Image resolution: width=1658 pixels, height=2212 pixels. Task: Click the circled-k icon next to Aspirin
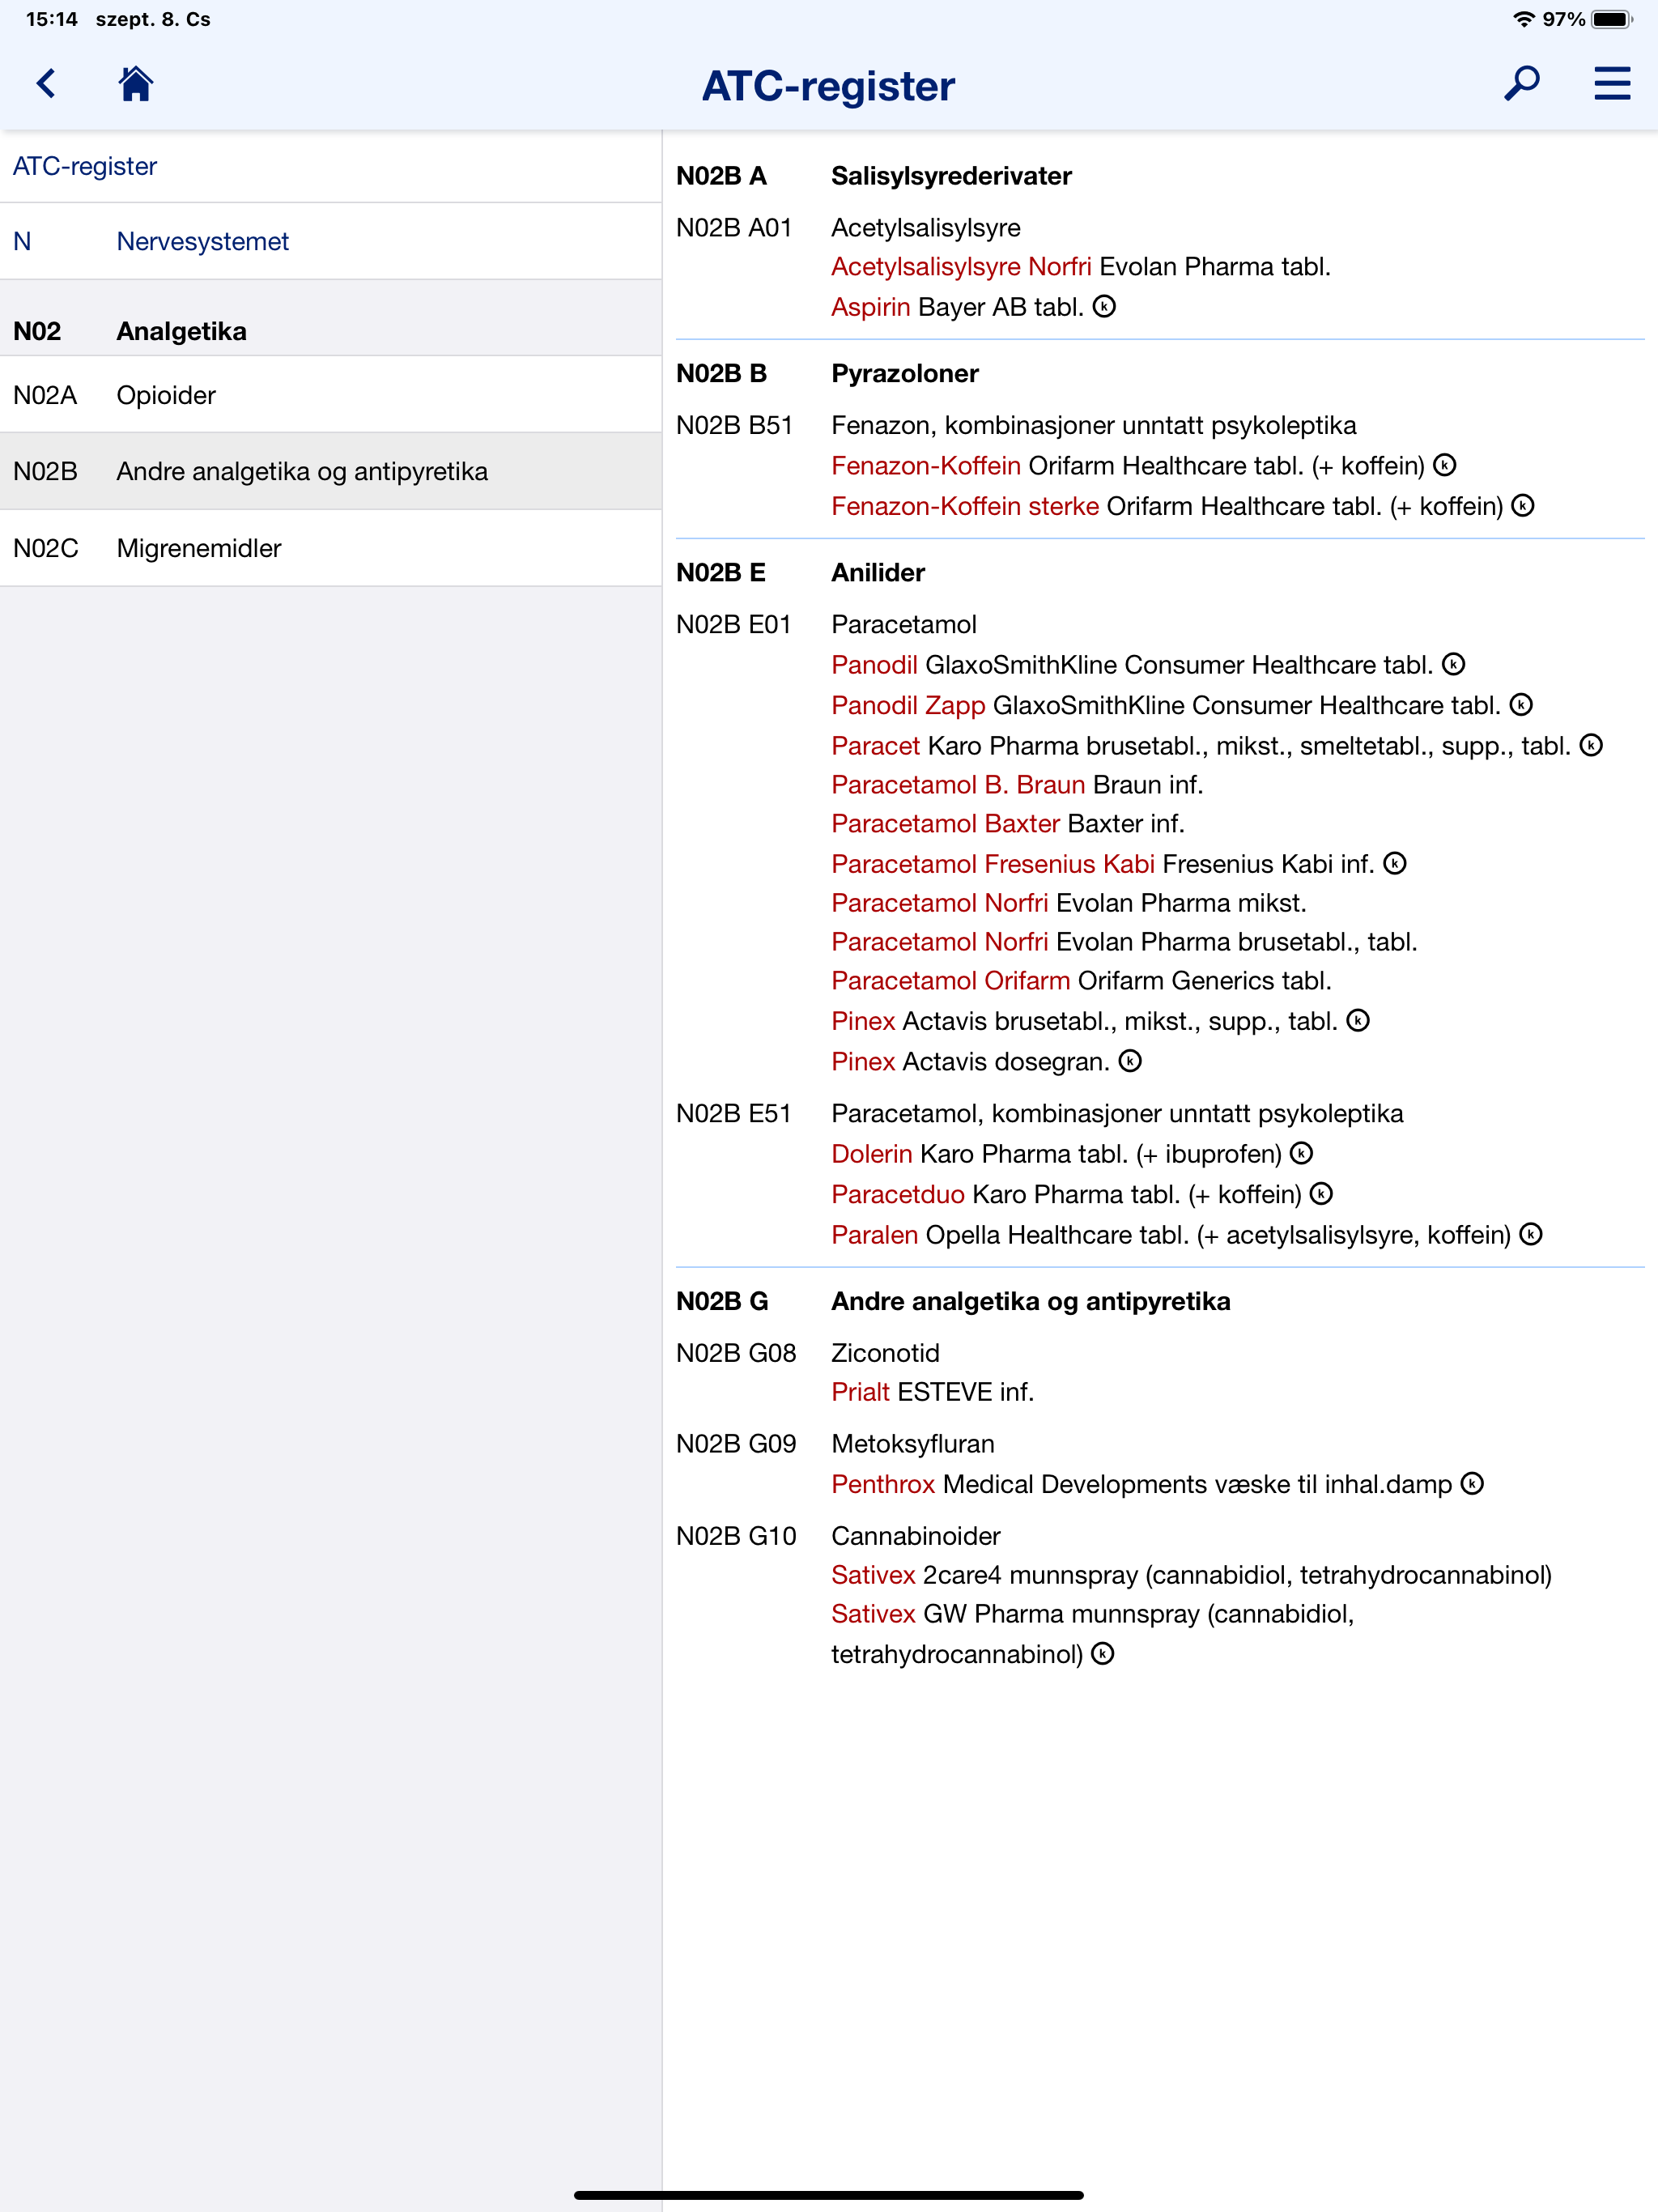tap(1104, 307)
